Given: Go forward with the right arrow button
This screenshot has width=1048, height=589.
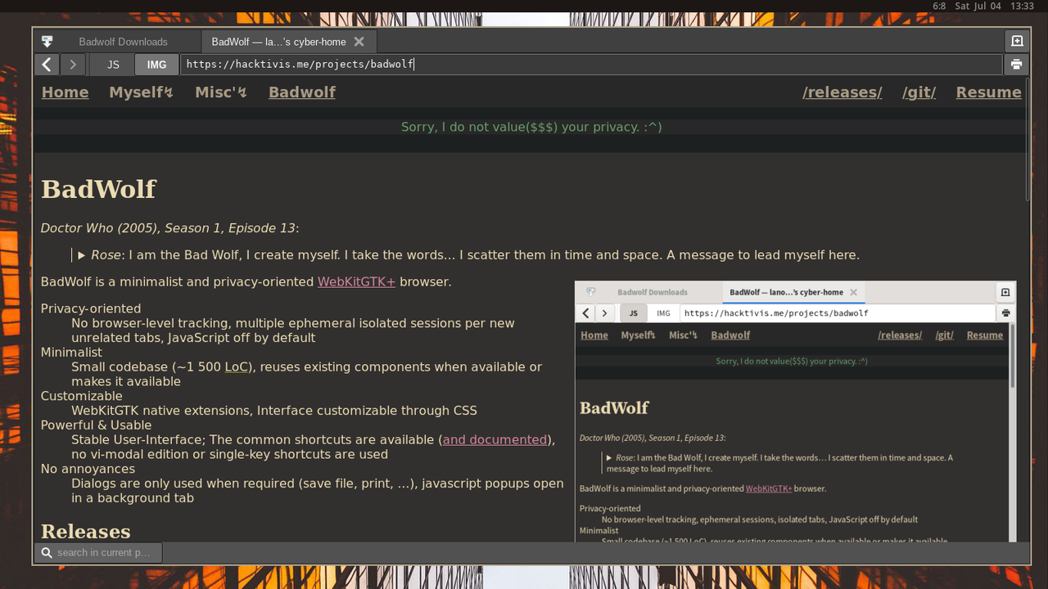Looking at the screenshot, I should click(x=73, y=65).
